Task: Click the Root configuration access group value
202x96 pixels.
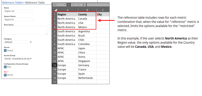Action: tap(9, 67)
